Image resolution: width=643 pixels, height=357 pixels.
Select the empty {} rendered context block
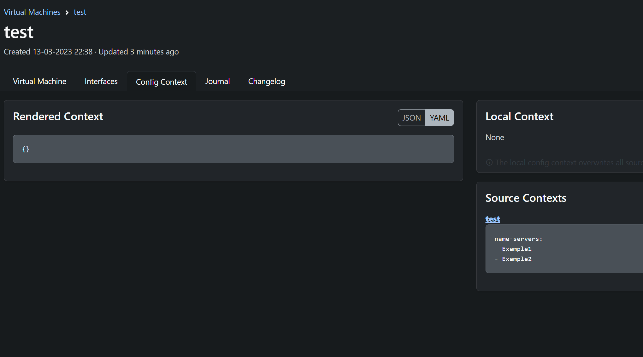(233, 149)
